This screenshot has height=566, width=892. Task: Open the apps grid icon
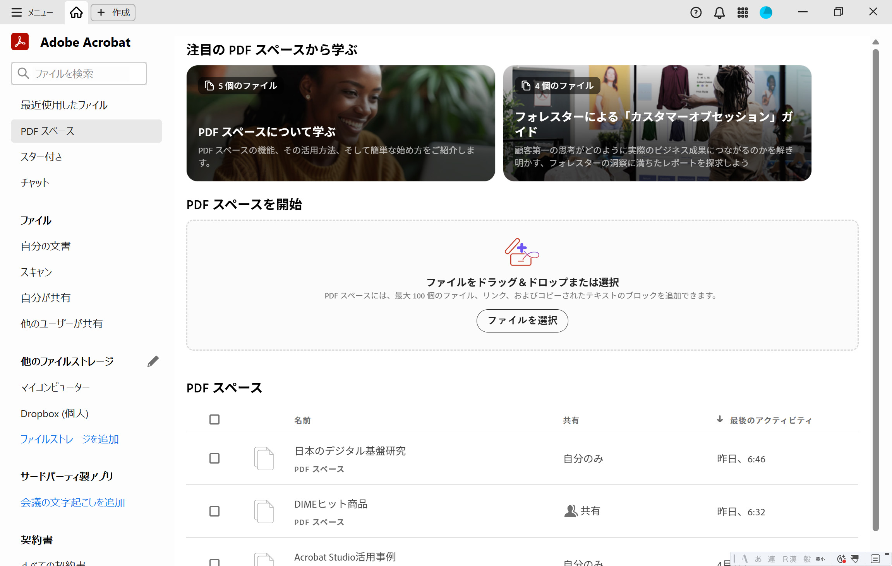pos(742,13)
